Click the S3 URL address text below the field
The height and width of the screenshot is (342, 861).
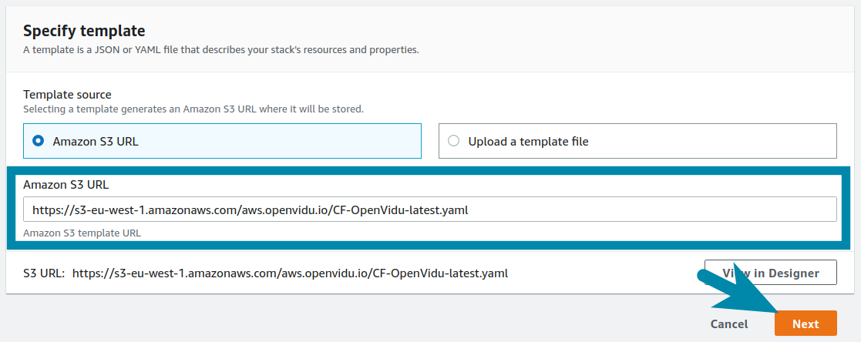click(x=290, y=273)
